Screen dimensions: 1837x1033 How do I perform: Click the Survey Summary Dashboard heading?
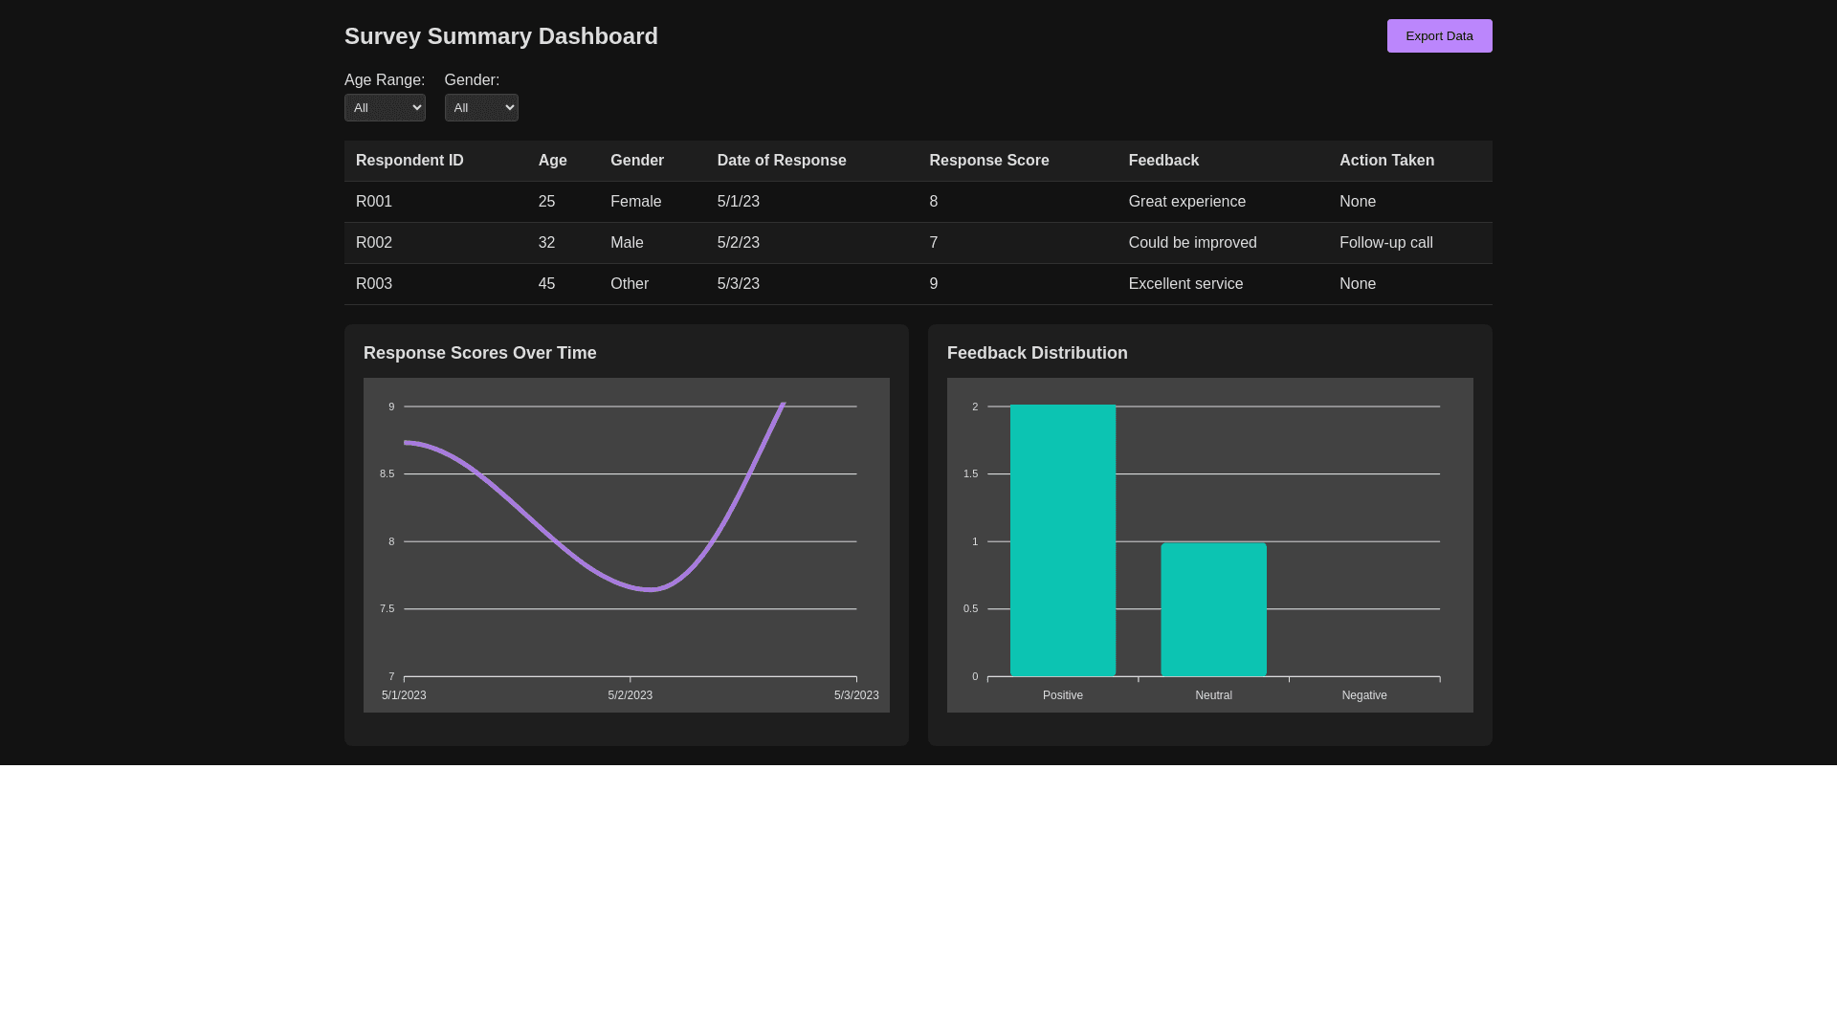tap(500, 36)
